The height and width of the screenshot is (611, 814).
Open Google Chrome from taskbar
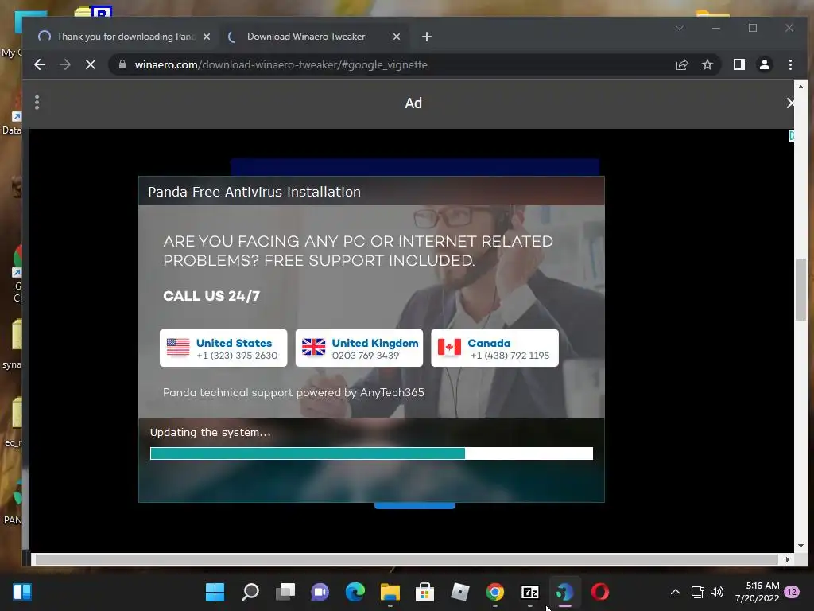click(494, 592)
